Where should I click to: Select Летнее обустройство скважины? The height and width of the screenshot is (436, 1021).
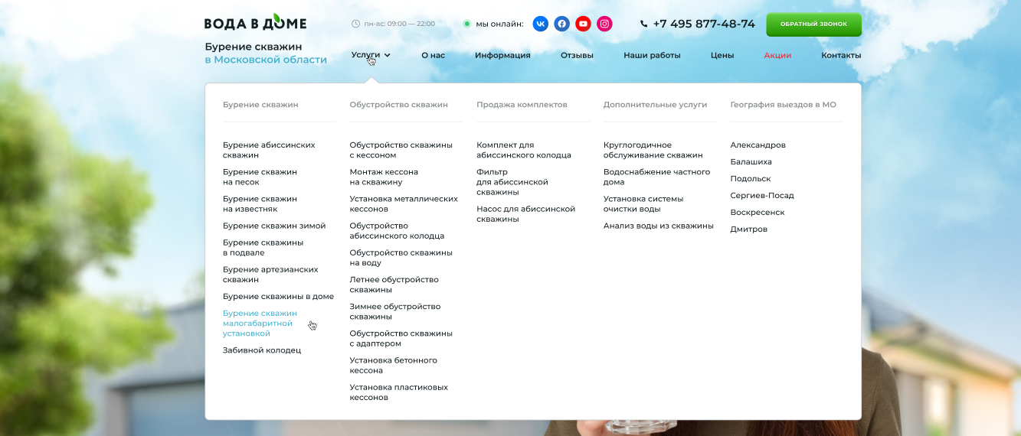394,285
